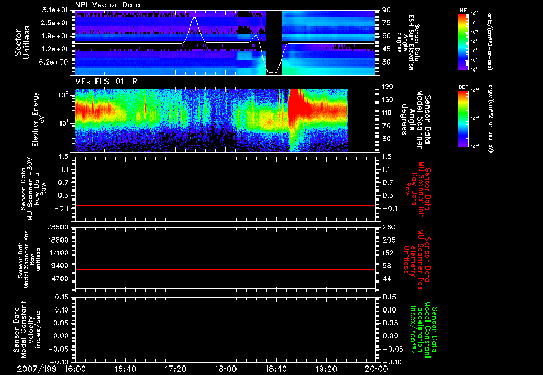This screenshot has width=543, height=375.
Task: Click the red line in the Scanner Pos plot
Action: 225,269
